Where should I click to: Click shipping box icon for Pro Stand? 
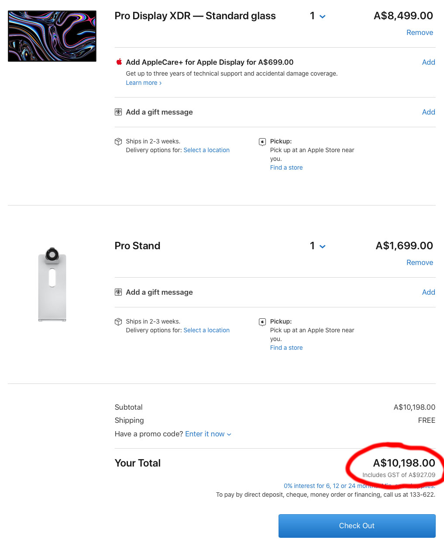[x=118, y=322]
